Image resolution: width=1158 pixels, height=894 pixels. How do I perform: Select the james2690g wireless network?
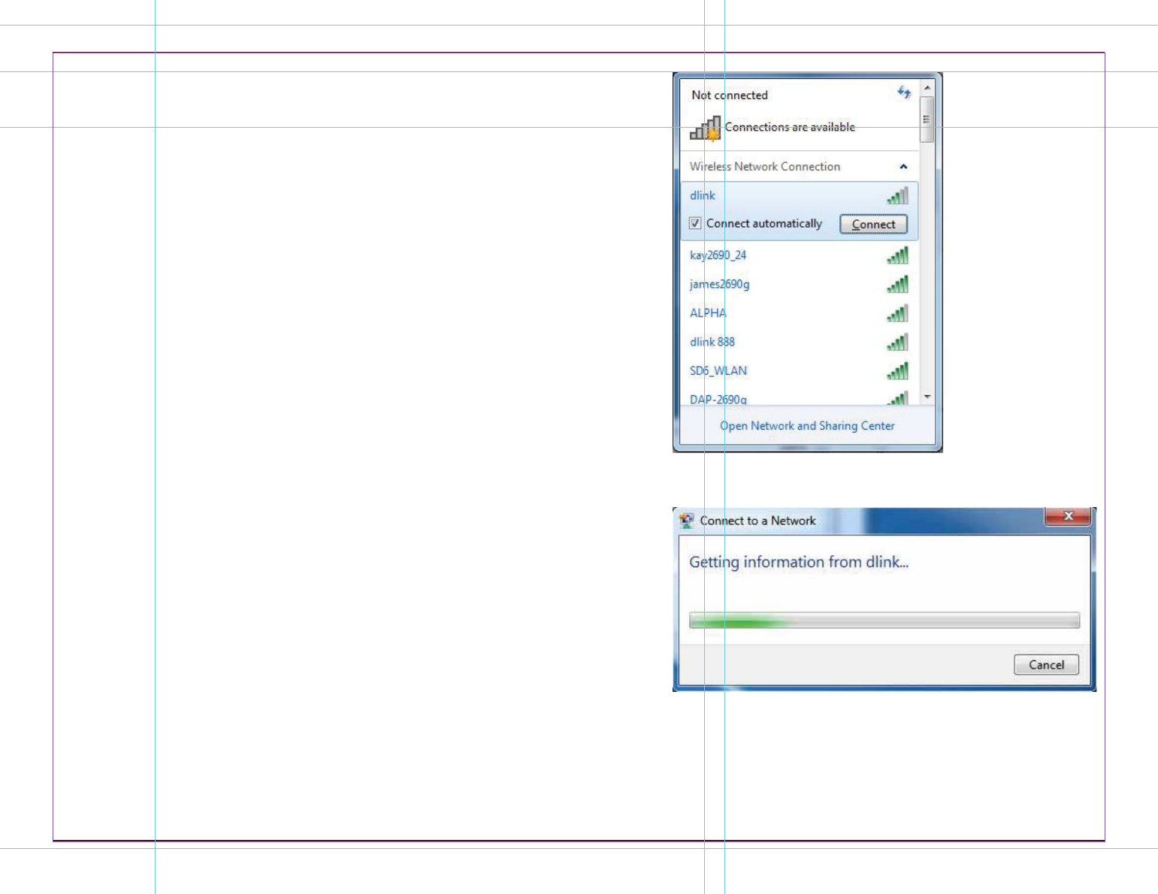coord(799,284)
